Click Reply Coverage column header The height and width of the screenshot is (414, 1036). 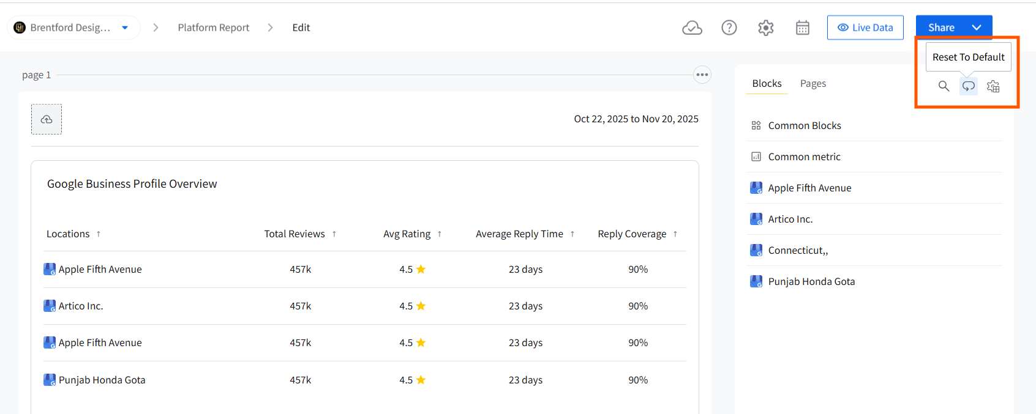[632, 234]
